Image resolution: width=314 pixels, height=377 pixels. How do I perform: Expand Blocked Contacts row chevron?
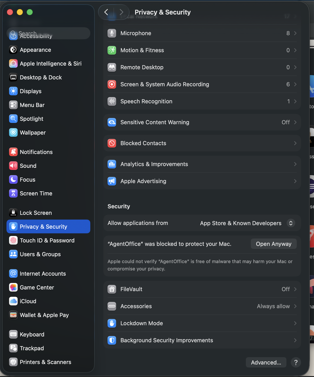pyautogui.click(x=295, y=143)
